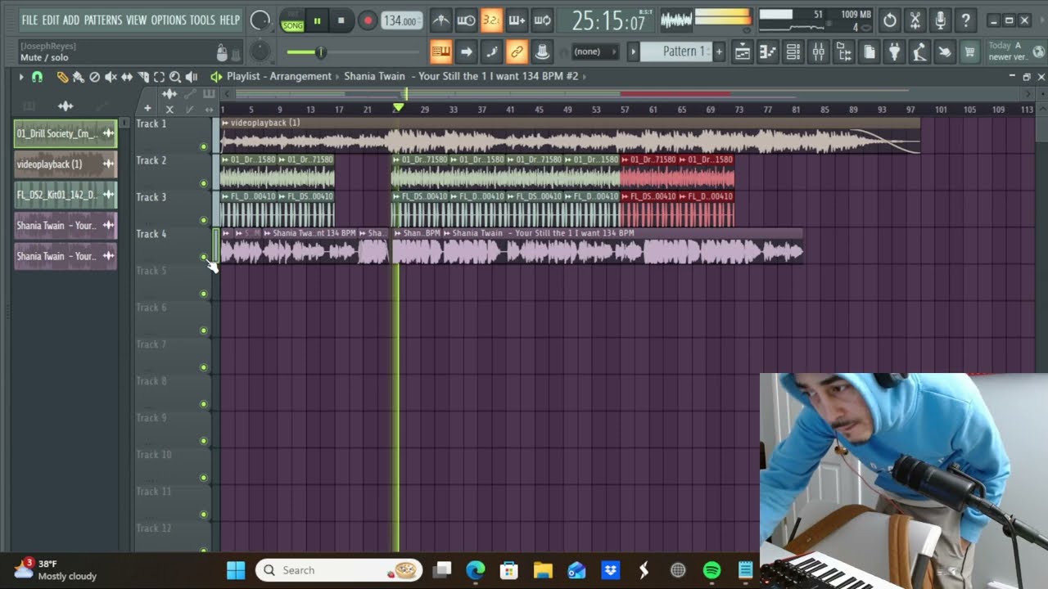Open the ADD menu
This screenshot has width=1048, height=589.
[72, 20]
